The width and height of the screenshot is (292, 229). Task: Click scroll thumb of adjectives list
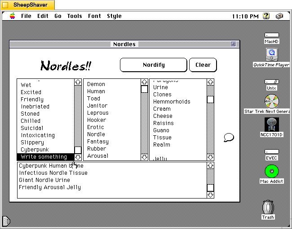click(78, 150)
